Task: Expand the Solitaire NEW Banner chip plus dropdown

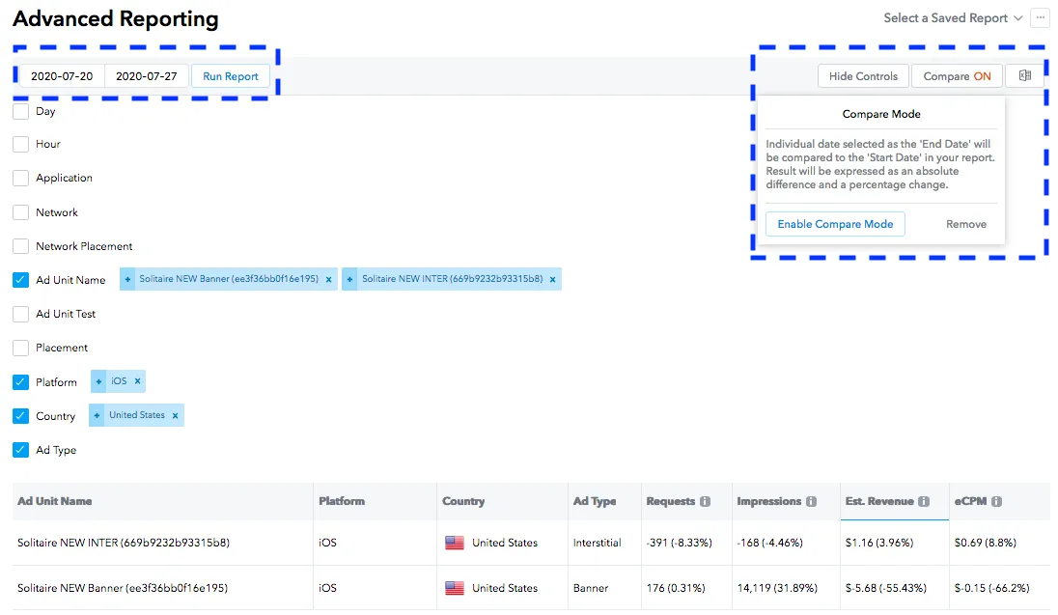Action: pos(126,278)
